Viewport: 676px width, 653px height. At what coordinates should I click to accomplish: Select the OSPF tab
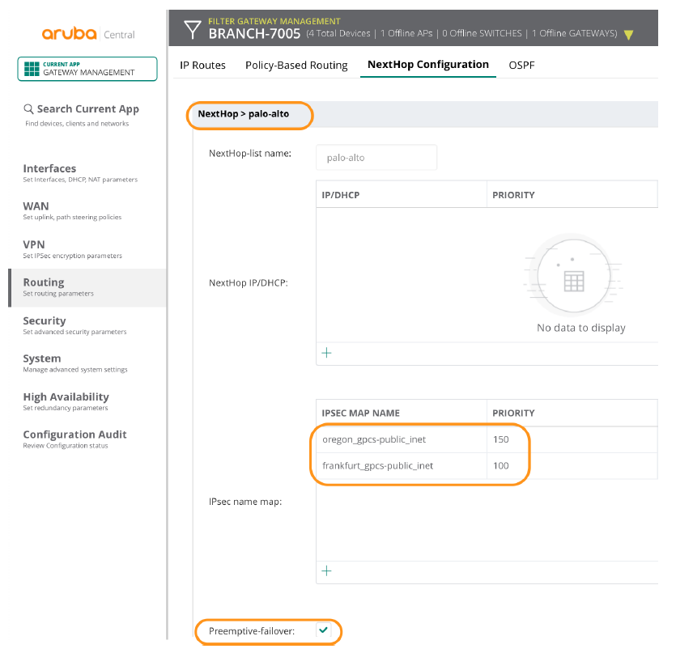pos(521,65)
